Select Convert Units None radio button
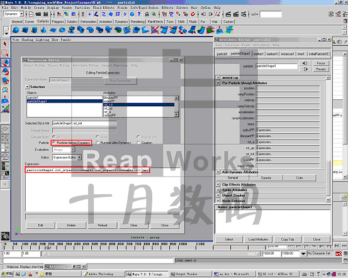The width and height of the screenshot is (348, 278). 98,136
